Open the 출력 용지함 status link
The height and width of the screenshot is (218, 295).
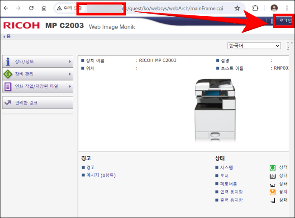click(231, 200)
